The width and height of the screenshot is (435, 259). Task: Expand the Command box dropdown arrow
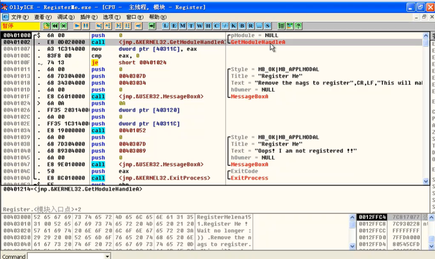pyautogui.click(x=107, y=256)
